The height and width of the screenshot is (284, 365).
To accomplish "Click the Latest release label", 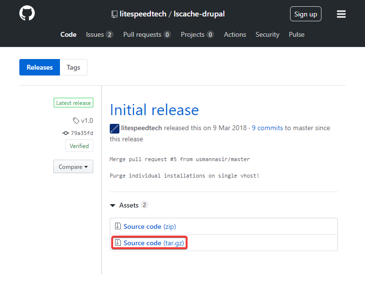I will click(73, 103).
